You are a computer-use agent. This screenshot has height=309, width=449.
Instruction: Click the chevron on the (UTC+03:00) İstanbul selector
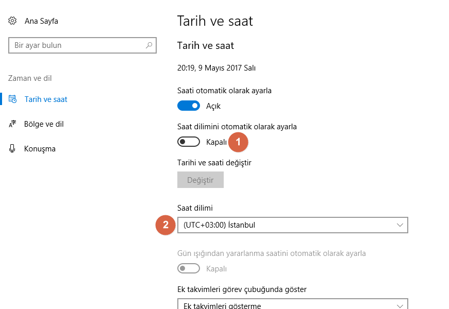pos(400,225)
